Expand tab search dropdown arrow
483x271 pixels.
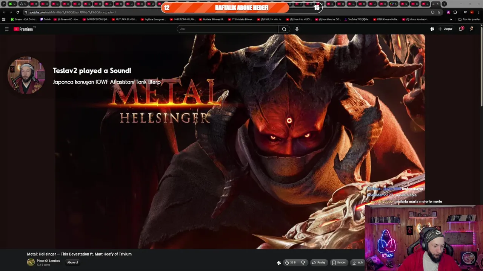click(x=4, y=4)
